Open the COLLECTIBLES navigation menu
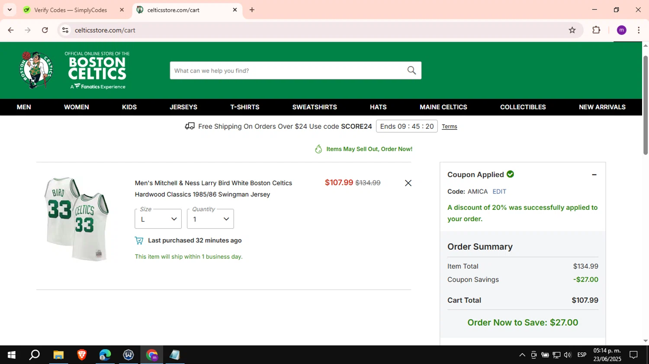 (x=523, y=107)
